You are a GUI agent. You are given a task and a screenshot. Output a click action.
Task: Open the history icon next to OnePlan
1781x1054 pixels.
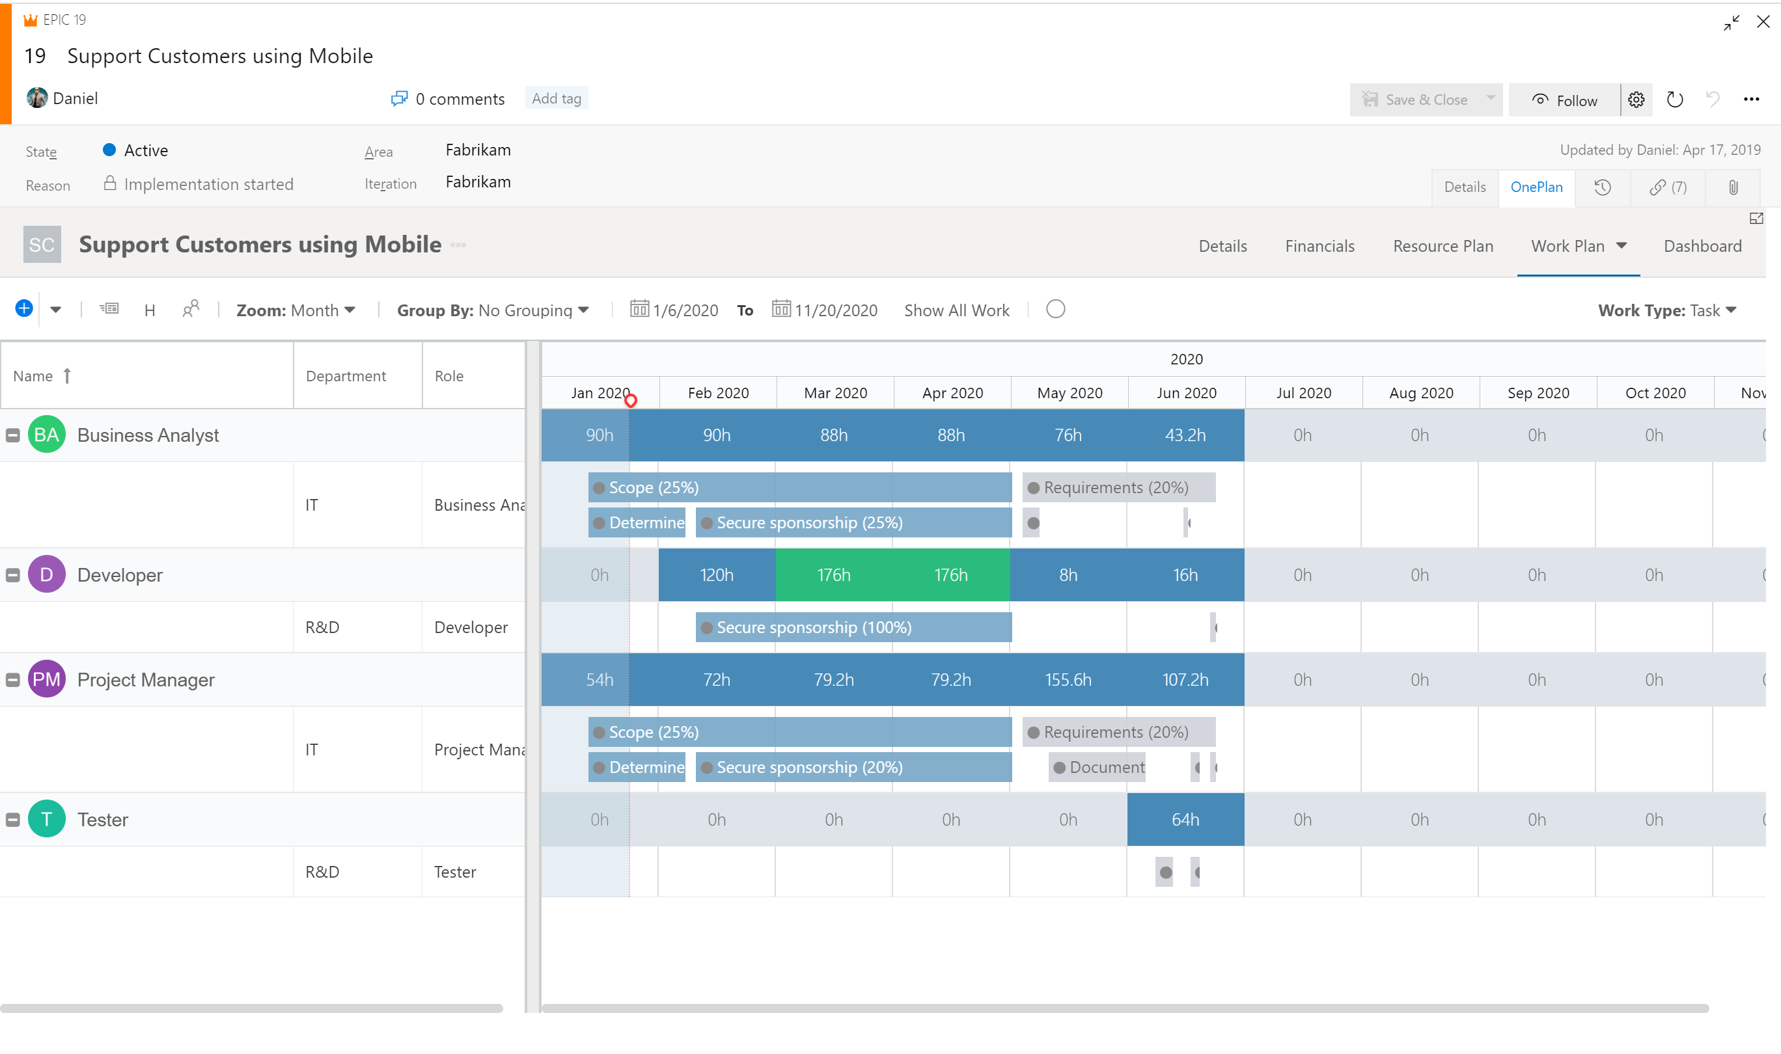(x=1603, y=187)
